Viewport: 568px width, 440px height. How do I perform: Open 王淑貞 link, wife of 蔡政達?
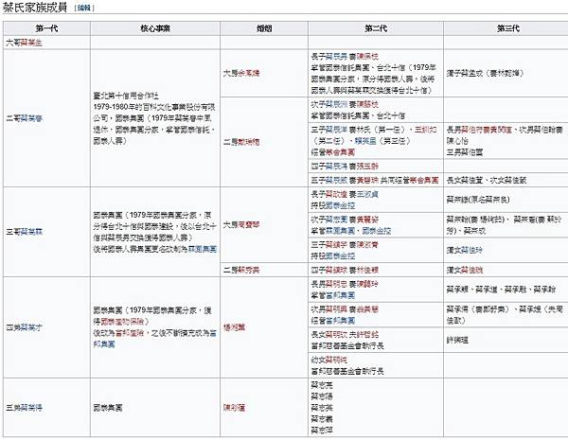367,195
